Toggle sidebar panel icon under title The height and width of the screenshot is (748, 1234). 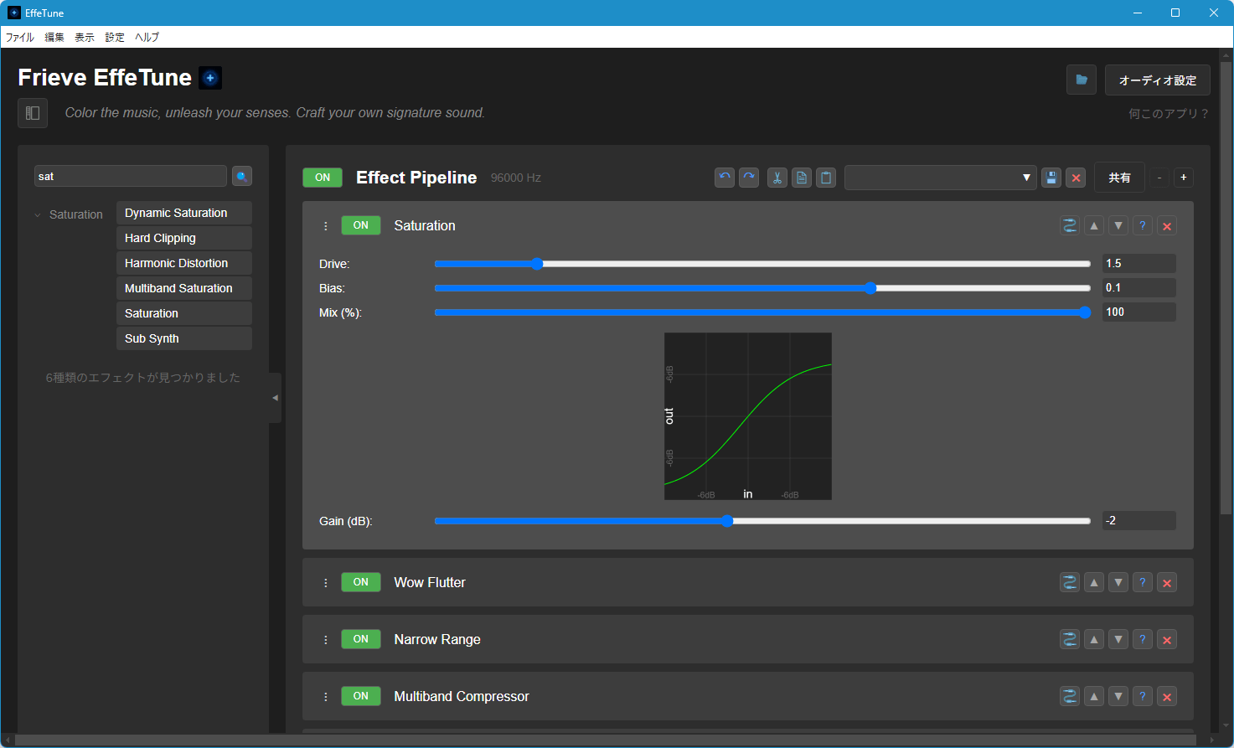(33, 113)
